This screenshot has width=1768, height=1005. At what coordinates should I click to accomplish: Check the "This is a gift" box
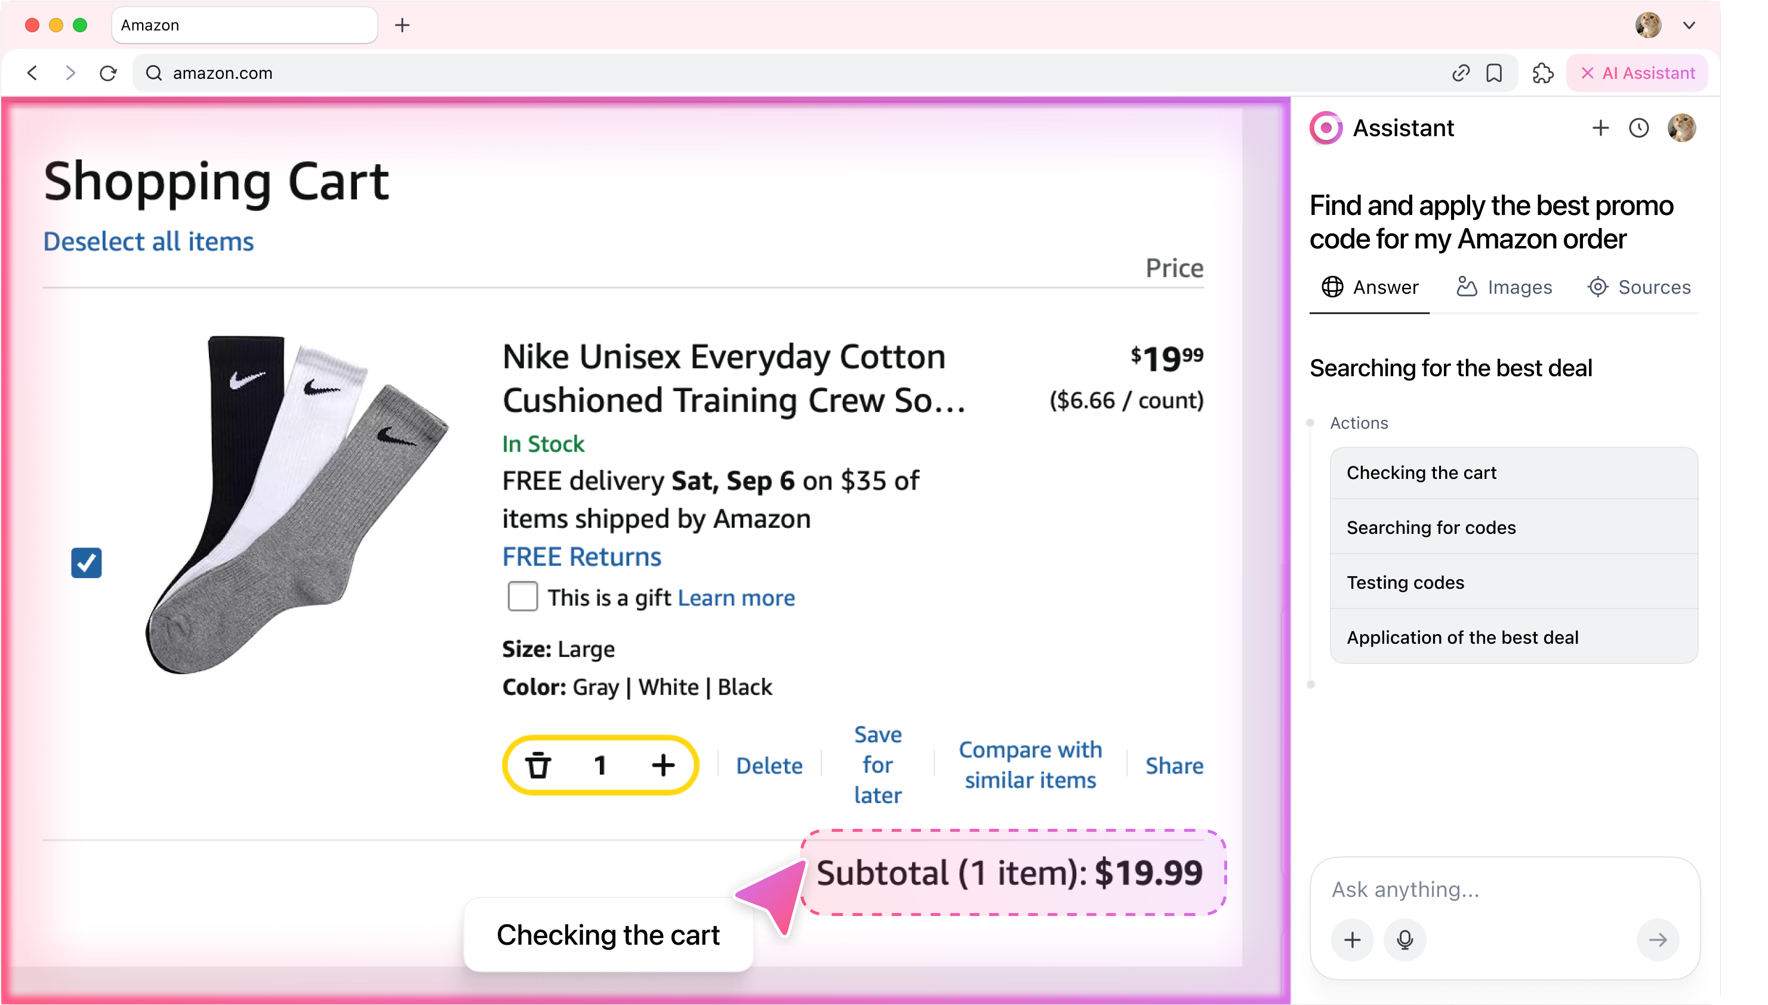522,597
